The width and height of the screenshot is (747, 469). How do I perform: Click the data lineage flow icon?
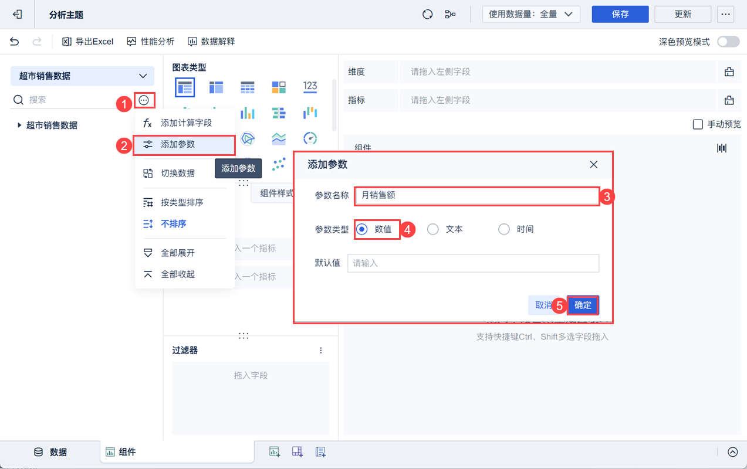(x=450, y=14)
